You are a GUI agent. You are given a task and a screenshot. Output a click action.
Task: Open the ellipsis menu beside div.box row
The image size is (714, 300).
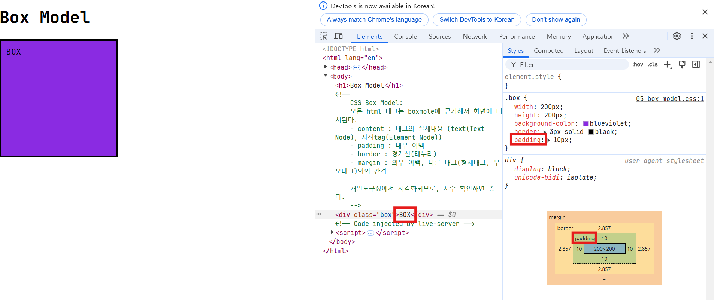point(319,214)
